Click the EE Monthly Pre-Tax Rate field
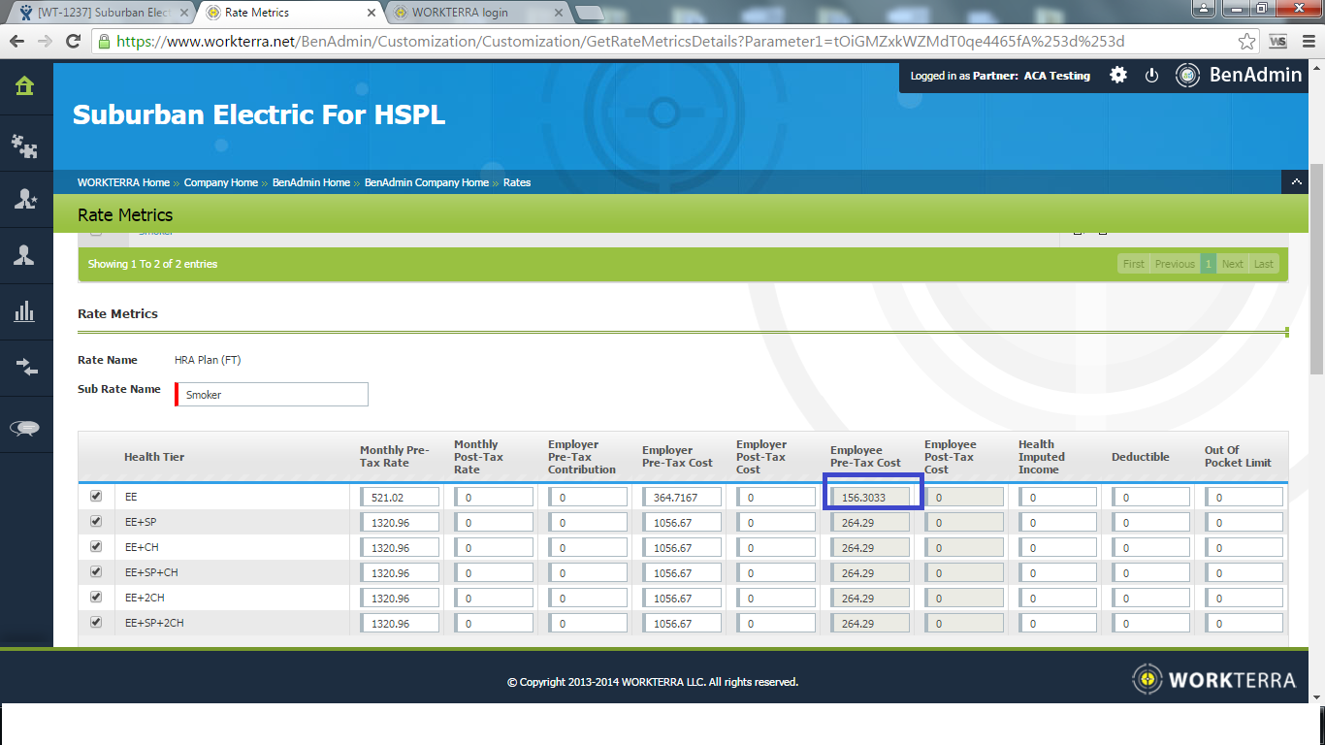 [401, 497]
